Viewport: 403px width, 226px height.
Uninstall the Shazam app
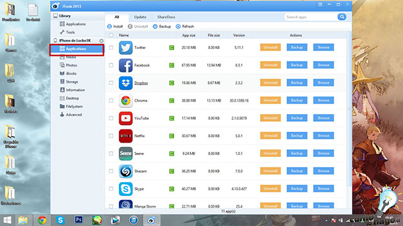tap(270, 171)
